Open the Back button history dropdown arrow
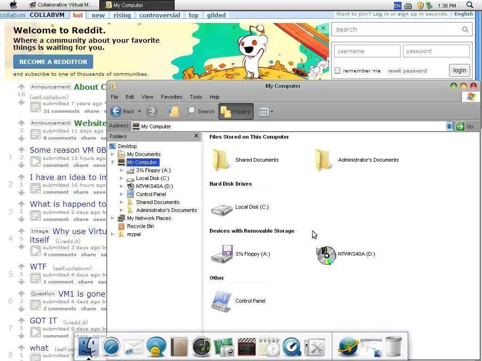This screenshot has height=361, width=482. point(139,111)
